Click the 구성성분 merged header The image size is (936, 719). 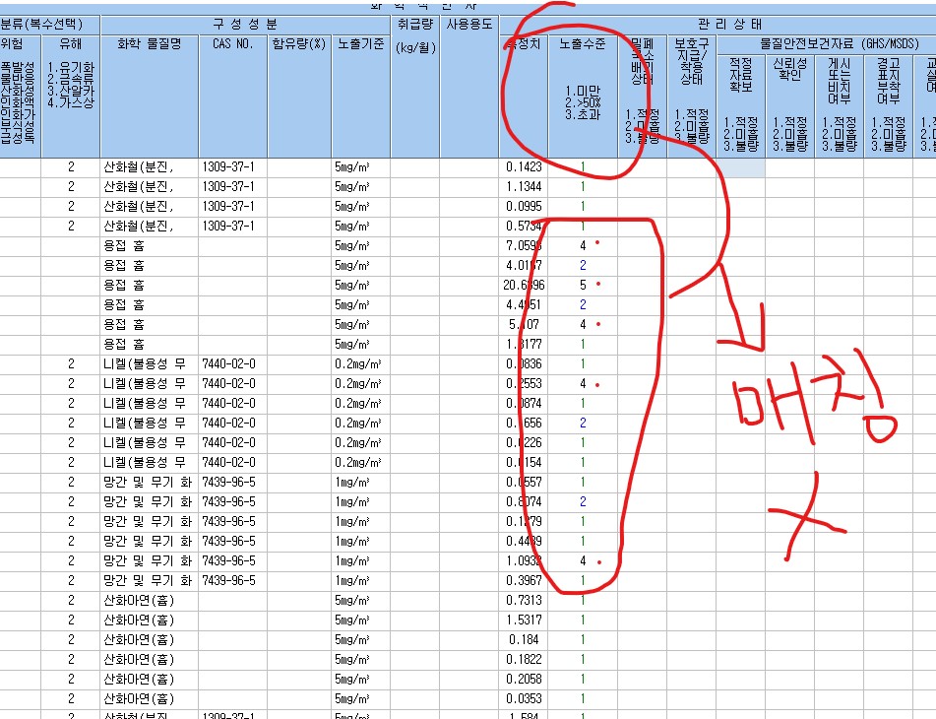pos(245,25)
